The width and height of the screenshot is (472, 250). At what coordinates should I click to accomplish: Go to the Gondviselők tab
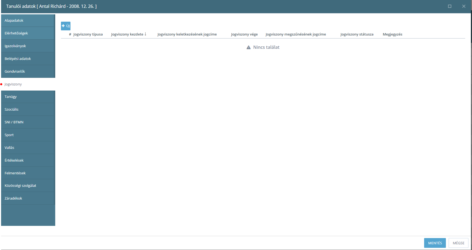coord(28,72)
